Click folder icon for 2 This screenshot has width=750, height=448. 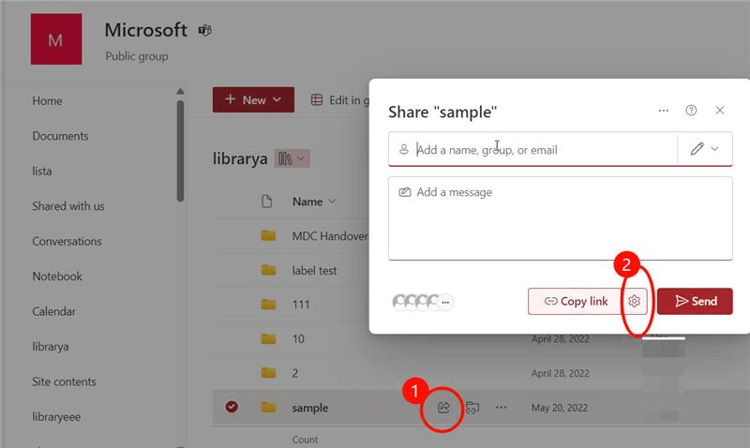268,373
